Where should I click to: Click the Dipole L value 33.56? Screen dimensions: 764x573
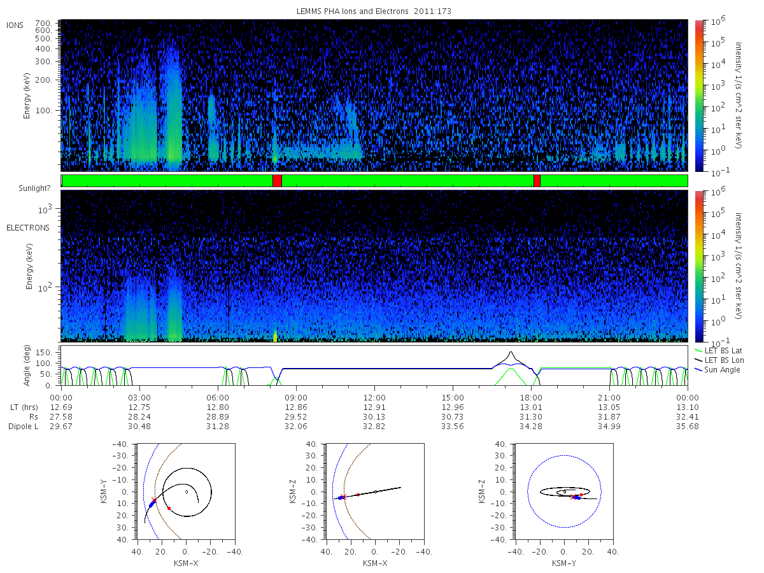point(453,427)
